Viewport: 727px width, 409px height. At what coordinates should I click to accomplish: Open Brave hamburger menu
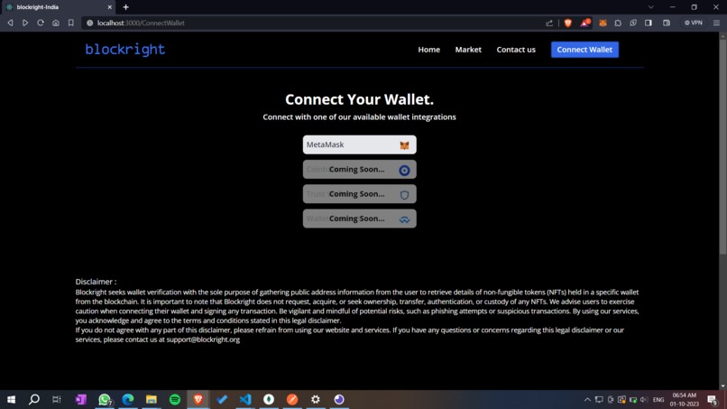pyautogui.click(x=716, y=23)
